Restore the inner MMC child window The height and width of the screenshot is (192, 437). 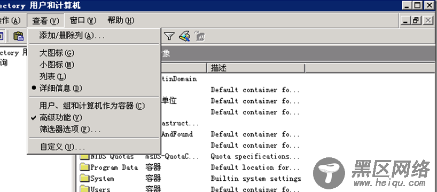tap(416, 21)
